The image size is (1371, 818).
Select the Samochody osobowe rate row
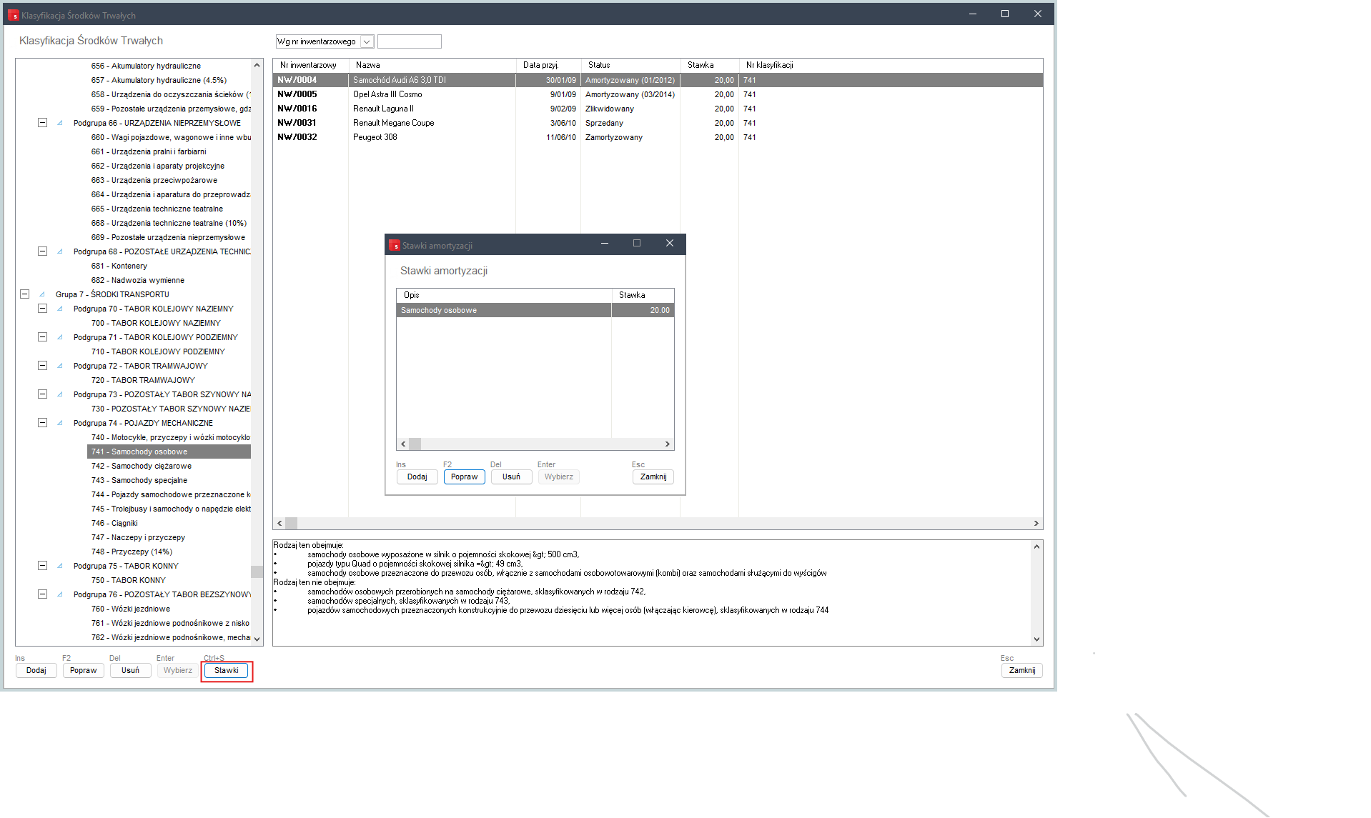point(535,310)
